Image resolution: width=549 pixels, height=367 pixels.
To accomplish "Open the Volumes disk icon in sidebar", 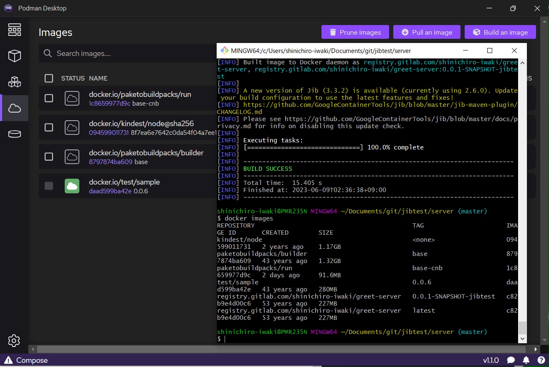I will (15, 134).
